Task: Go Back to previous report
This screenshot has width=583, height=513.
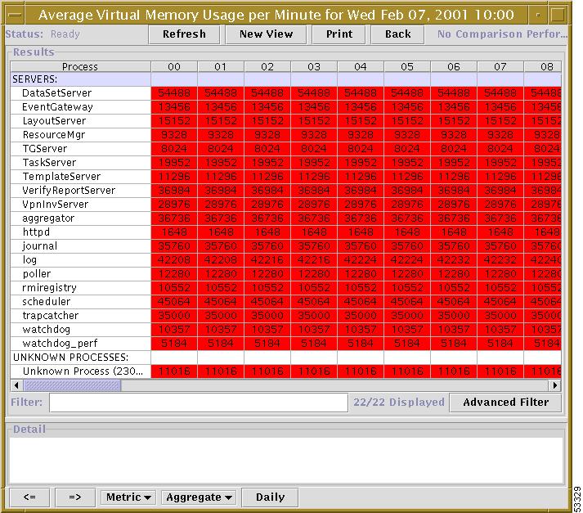Action: coord(397,34)
